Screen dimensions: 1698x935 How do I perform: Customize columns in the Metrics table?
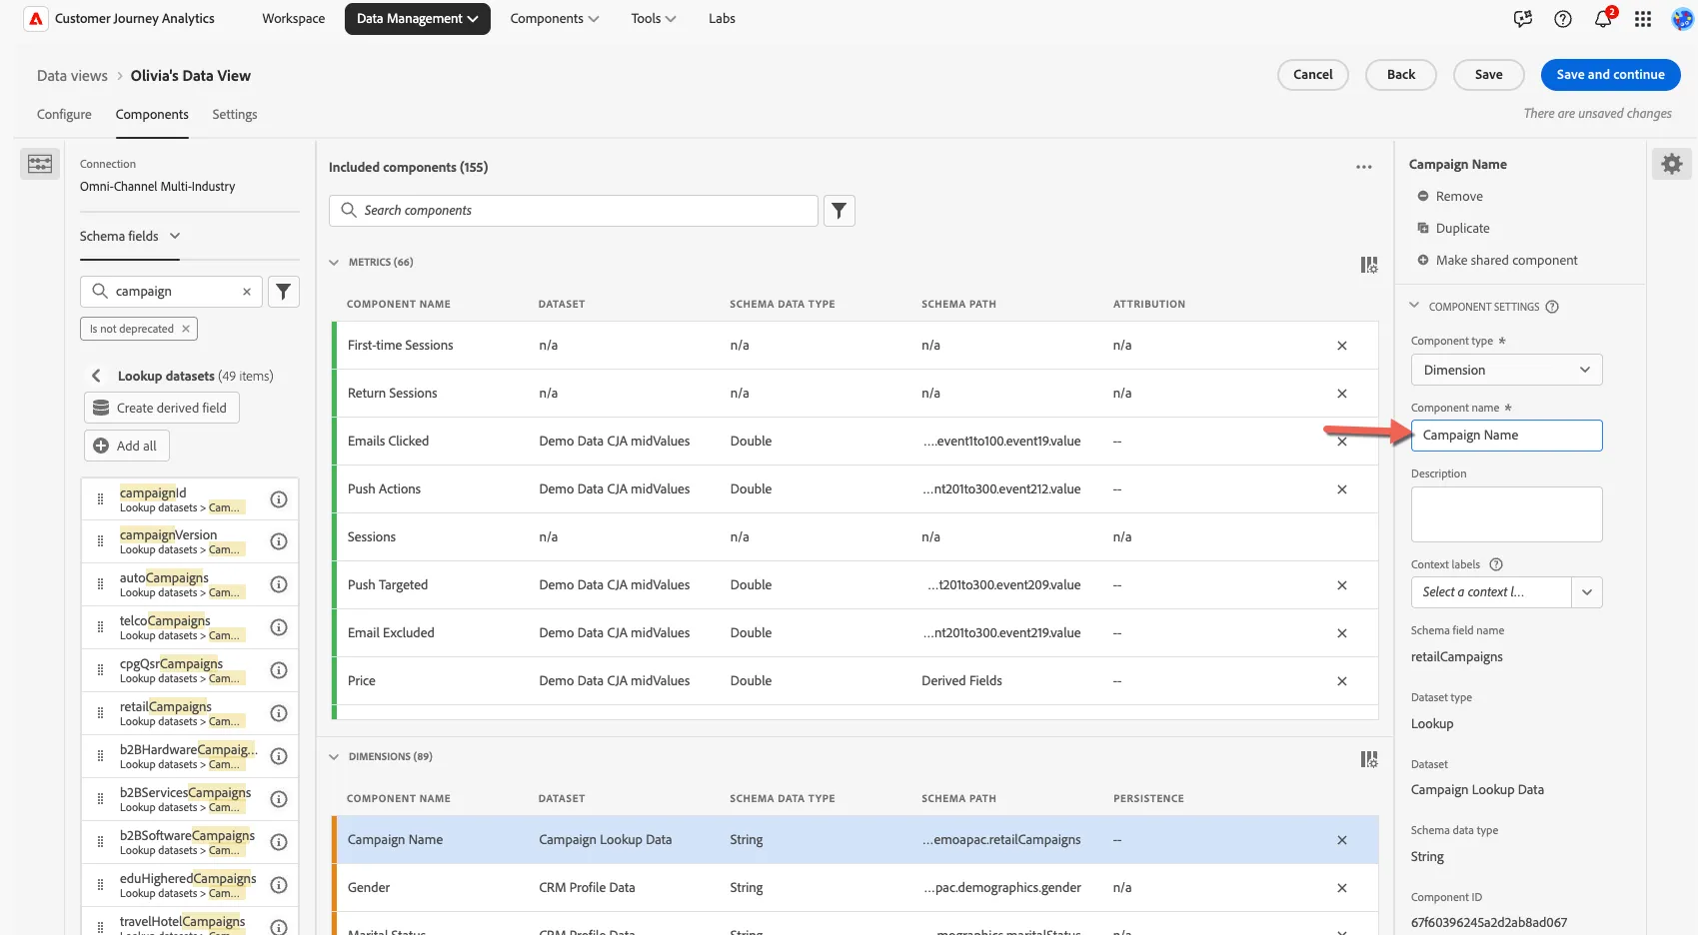point(1369,265)
